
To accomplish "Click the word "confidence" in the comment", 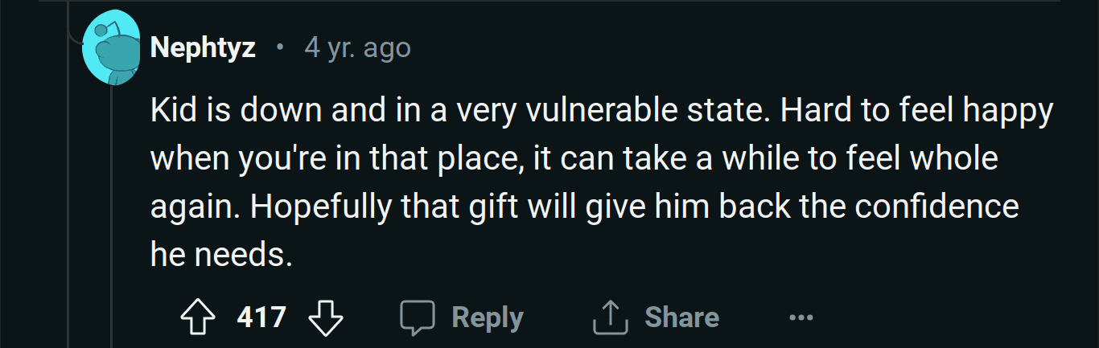I will [x=936, y=207].
